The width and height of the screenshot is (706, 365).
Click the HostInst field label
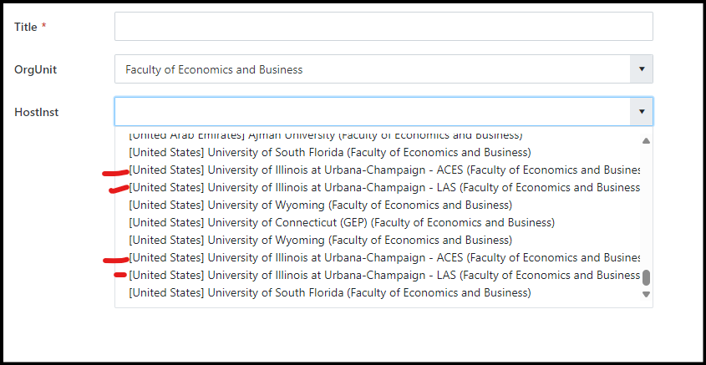click(x=37, y=112)
